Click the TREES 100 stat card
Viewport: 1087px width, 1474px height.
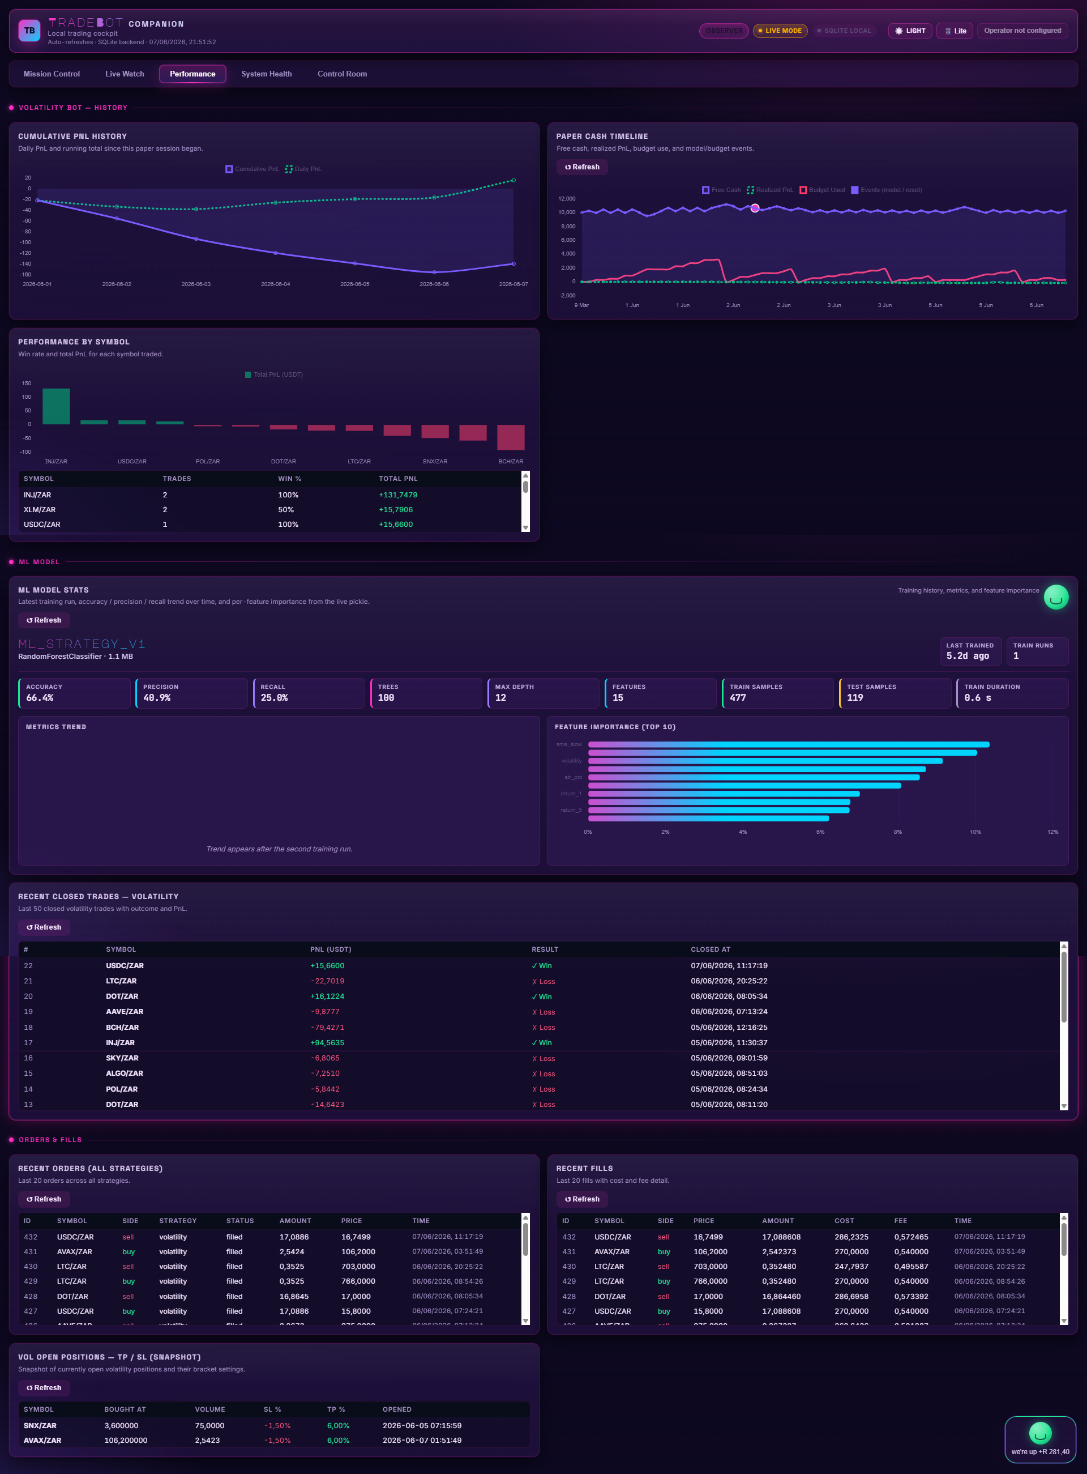(x=426, y=693)
